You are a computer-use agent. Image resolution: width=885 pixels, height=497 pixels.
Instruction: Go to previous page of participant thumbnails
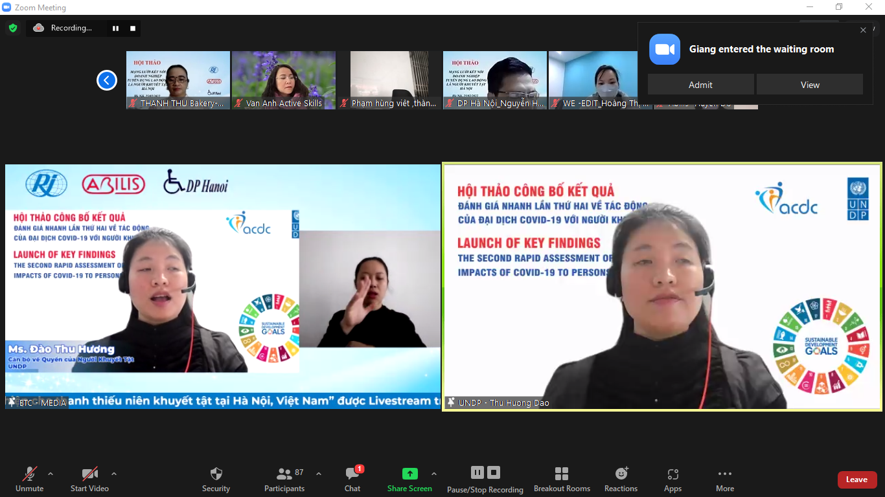tap(107, 80)
